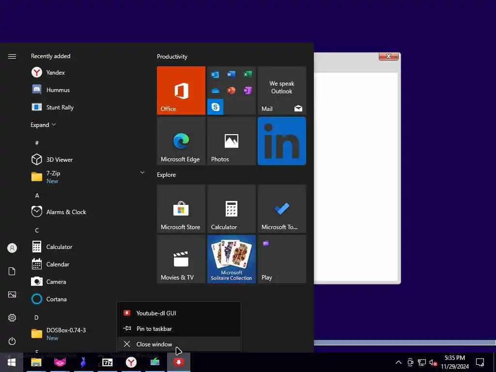The width and height of the screenshot is (496, 372).
Task: Launch Yandex from Recently added
Action: click(88, 73)
